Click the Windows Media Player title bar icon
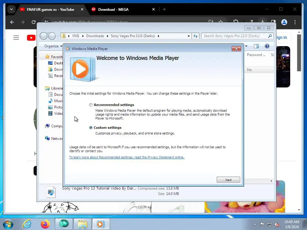Image resolution: width=307 pixels, height=230 pixels. pos(68,49)
